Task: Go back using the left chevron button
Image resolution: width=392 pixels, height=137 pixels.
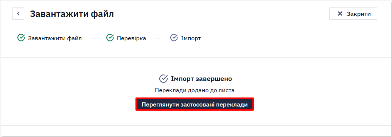Action: pyautogui.click(x=18, y=14)
